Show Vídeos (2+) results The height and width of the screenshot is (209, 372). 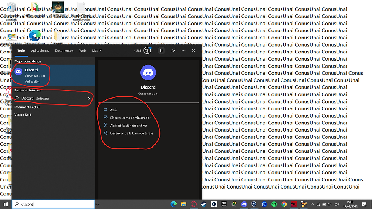[x=23, y=115]
